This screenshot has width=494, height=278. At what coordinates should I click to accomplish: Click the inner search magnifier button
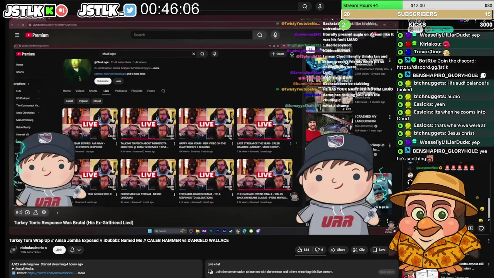coord(202,54)
